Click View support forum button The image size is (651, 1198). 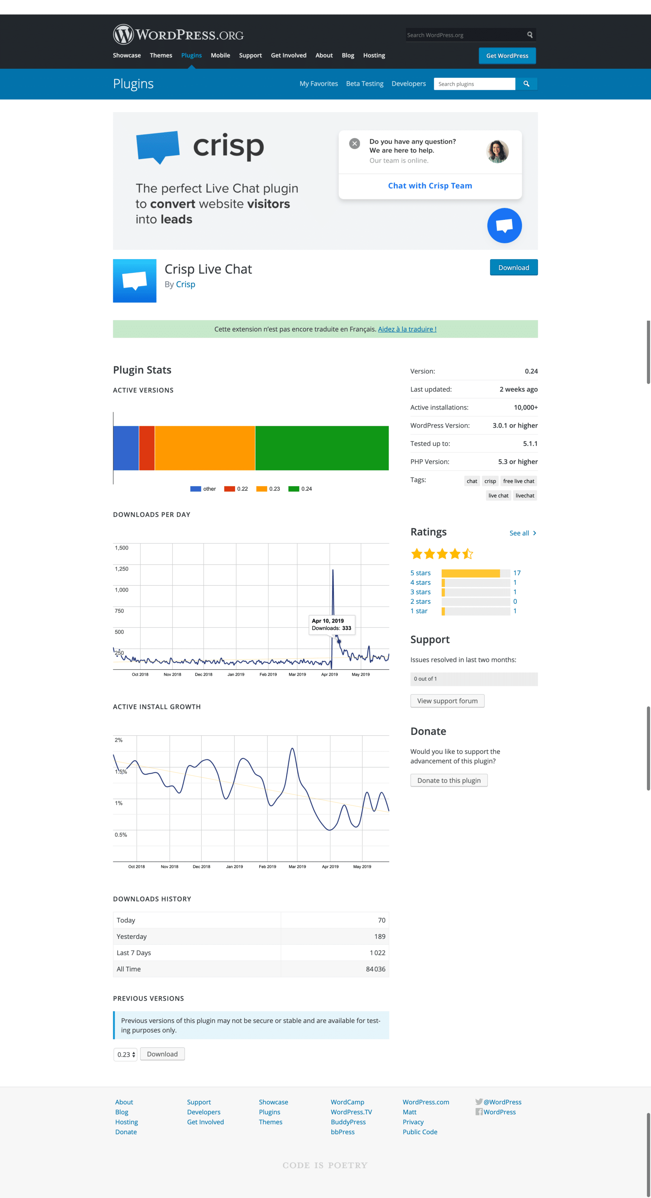click(x=447, y=701)
